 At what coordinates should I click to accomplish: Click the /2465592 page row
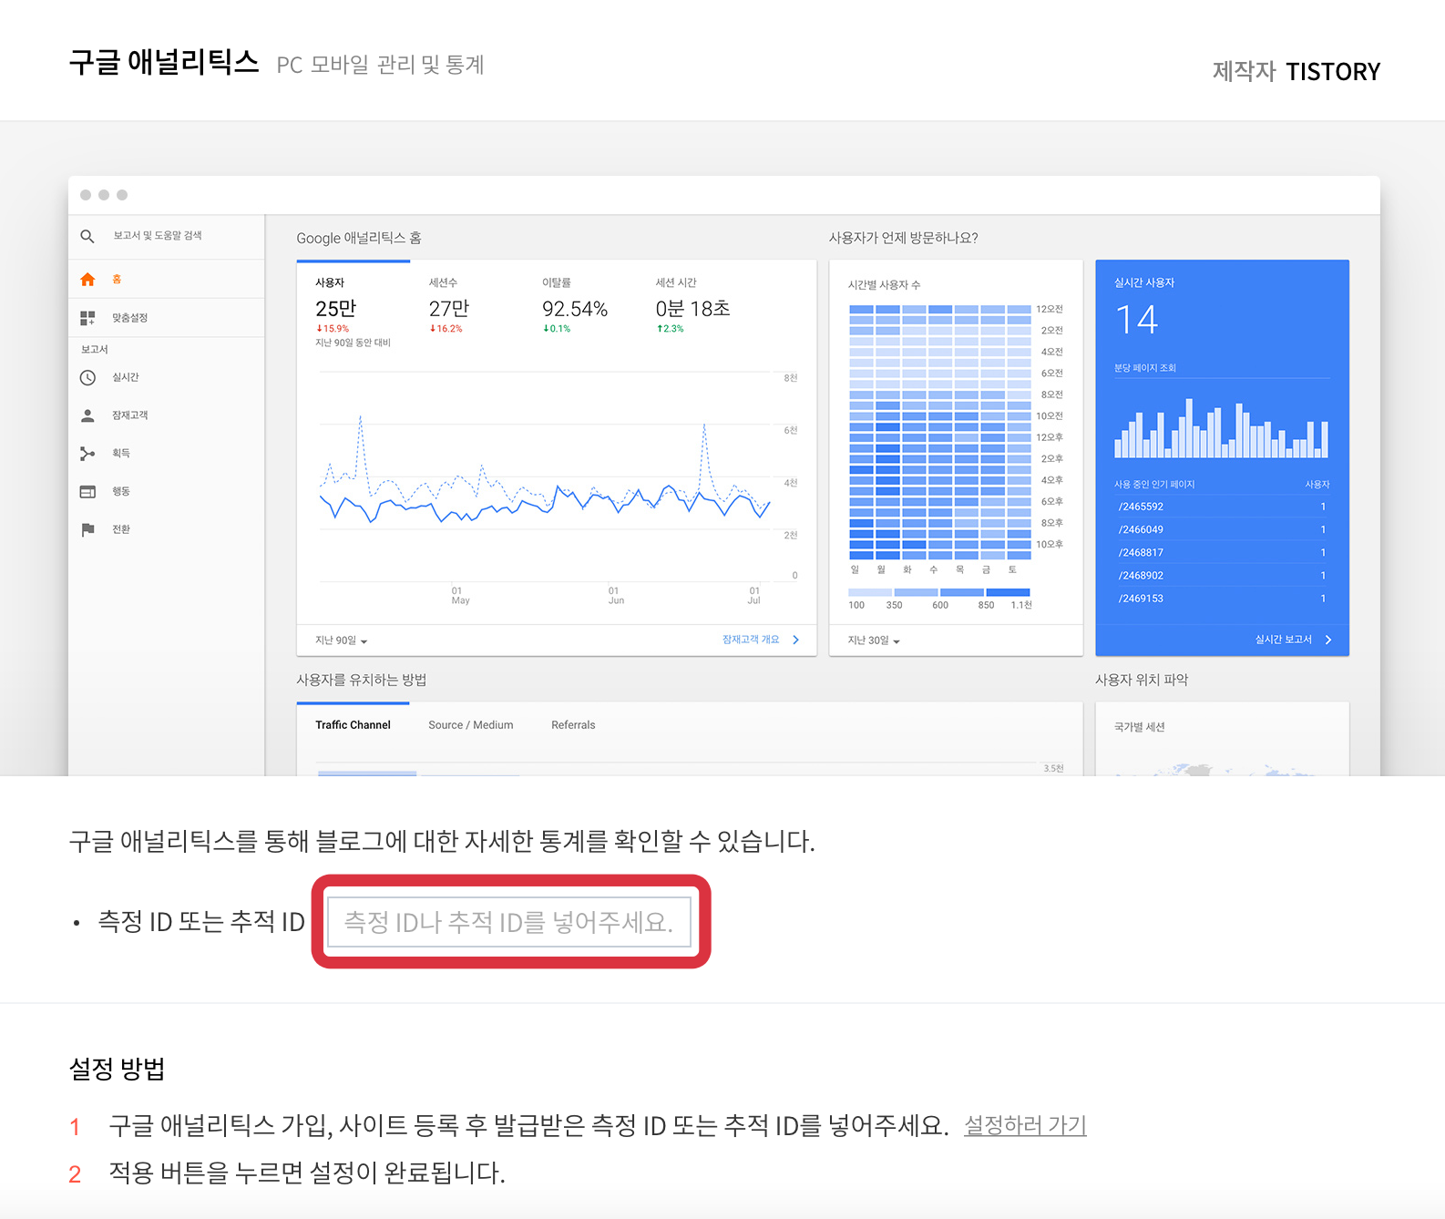pyautogui.click(x=1222, y=507)
